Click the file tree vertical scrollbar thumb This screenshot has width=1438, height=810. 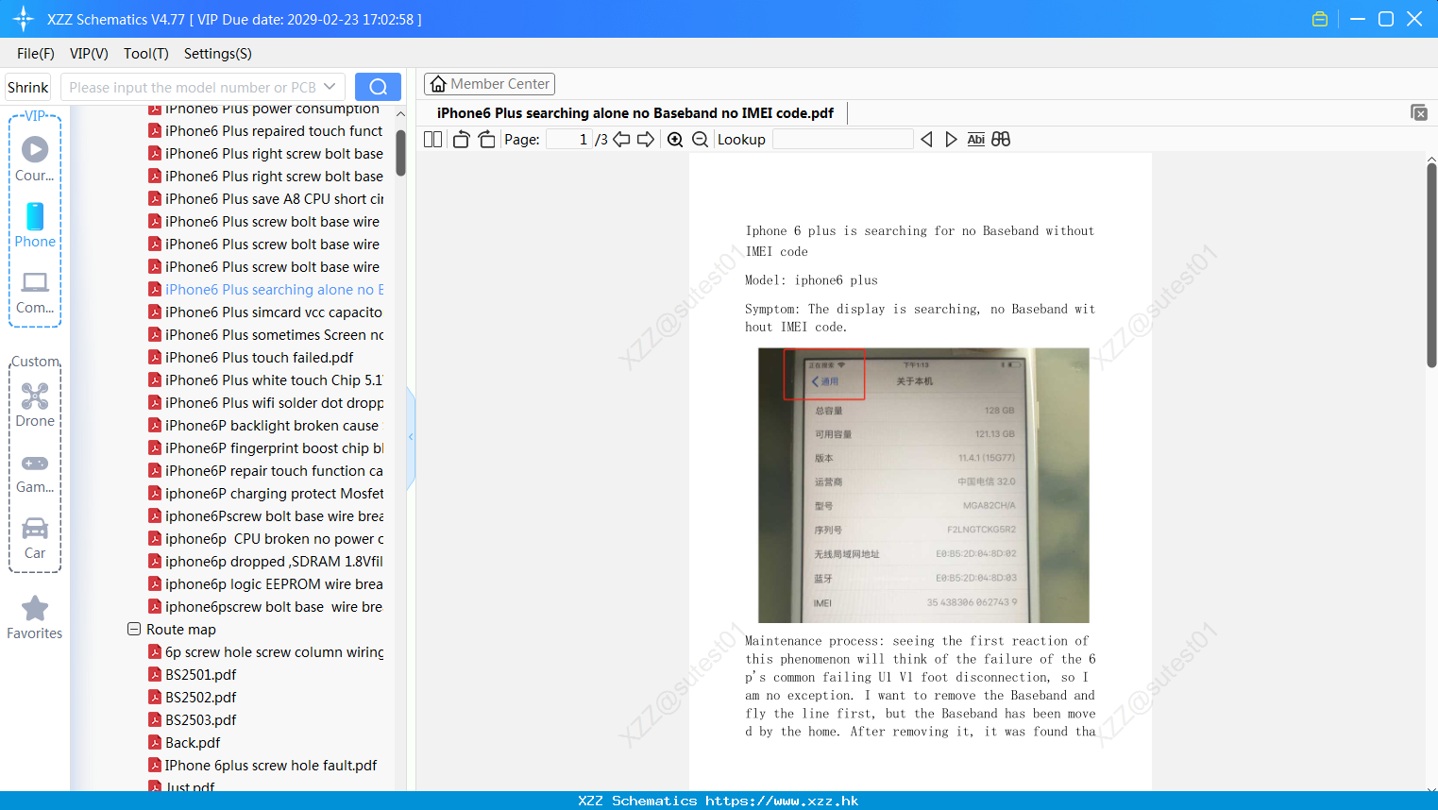400,152
